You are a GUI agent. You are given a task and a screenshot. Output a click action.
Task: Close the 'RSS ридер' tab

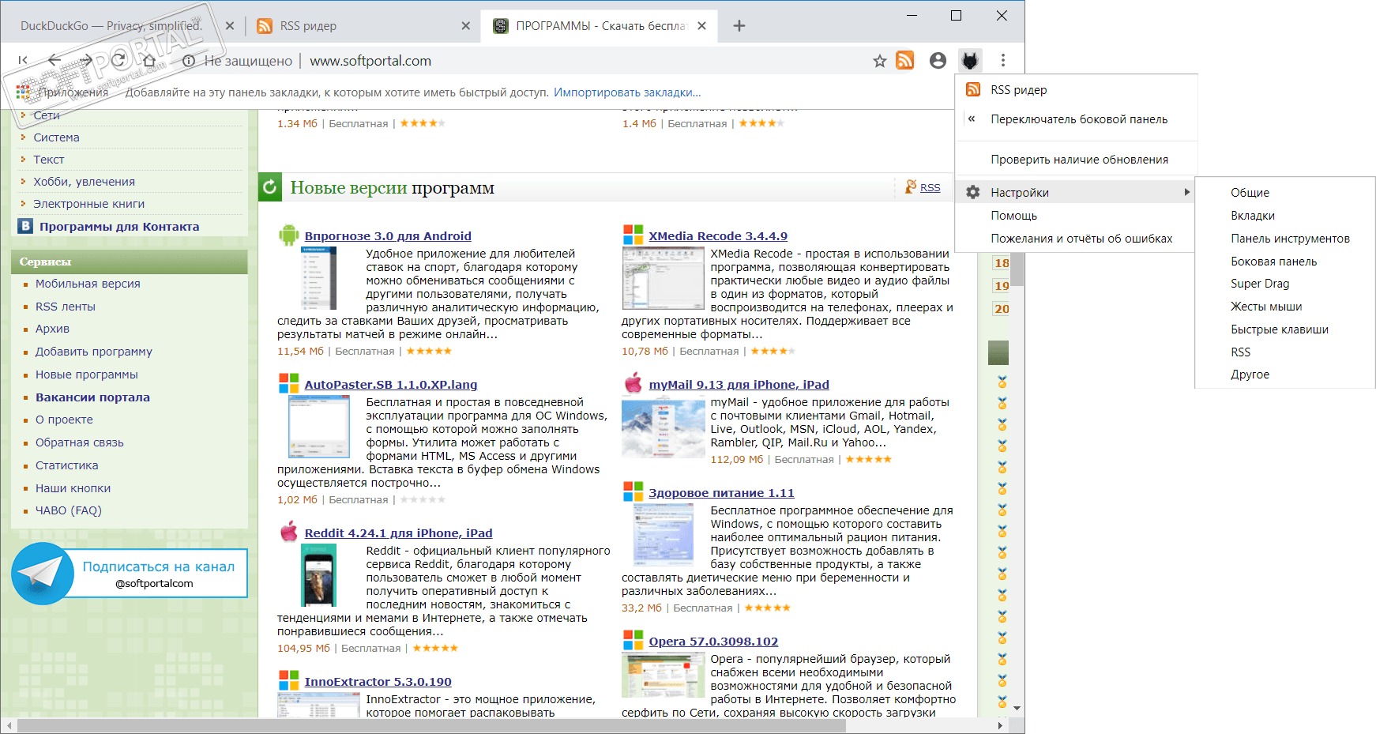tap(466, 26)
